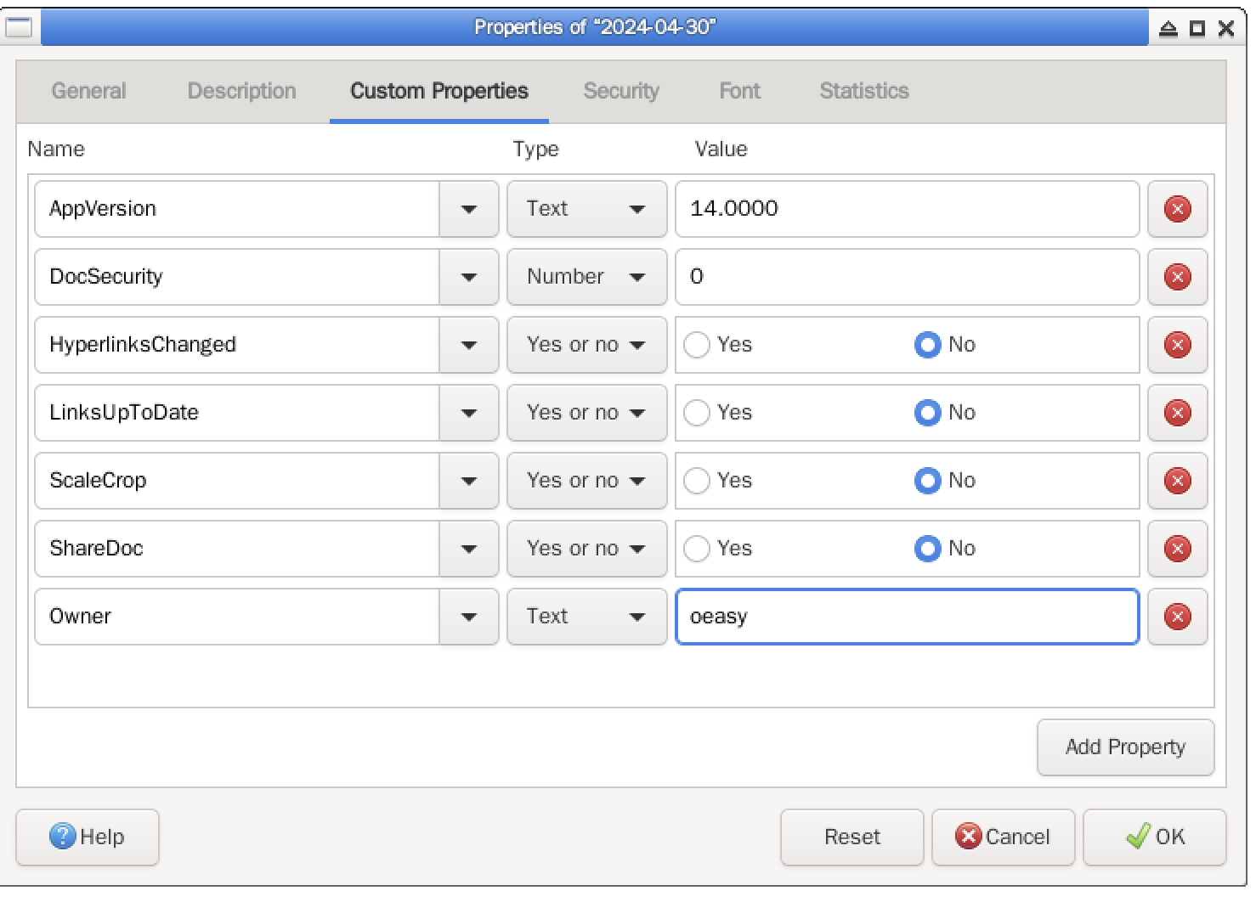The width and height of the screenshot is (1256, 902).
Task: Open the Owner name dropdown arrow
Action: pyautogui.click(x=469, y=617)
